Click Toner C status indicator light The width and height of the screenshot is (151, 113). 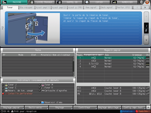[3, 88]
